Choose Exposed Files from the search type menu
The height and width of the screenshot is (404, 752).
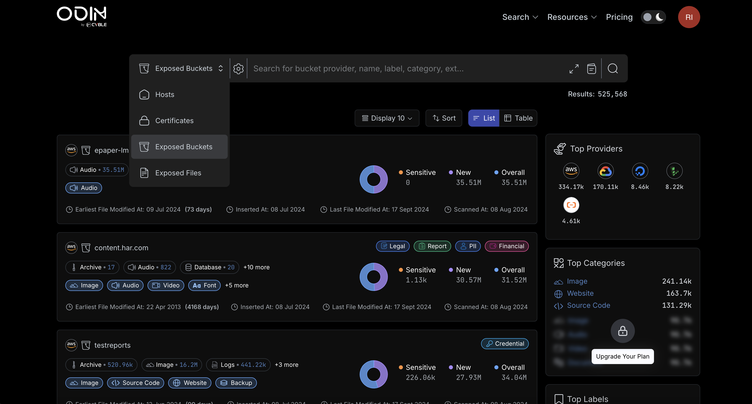tap(179, 173)
